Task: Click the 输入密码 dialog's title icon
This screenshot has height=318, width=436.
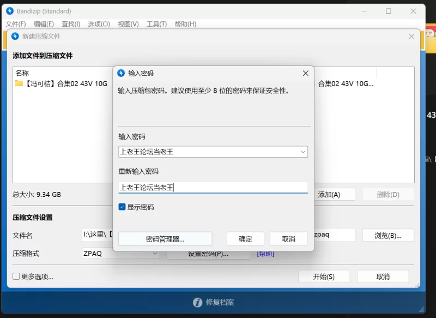Action: (x=122, y=73)
